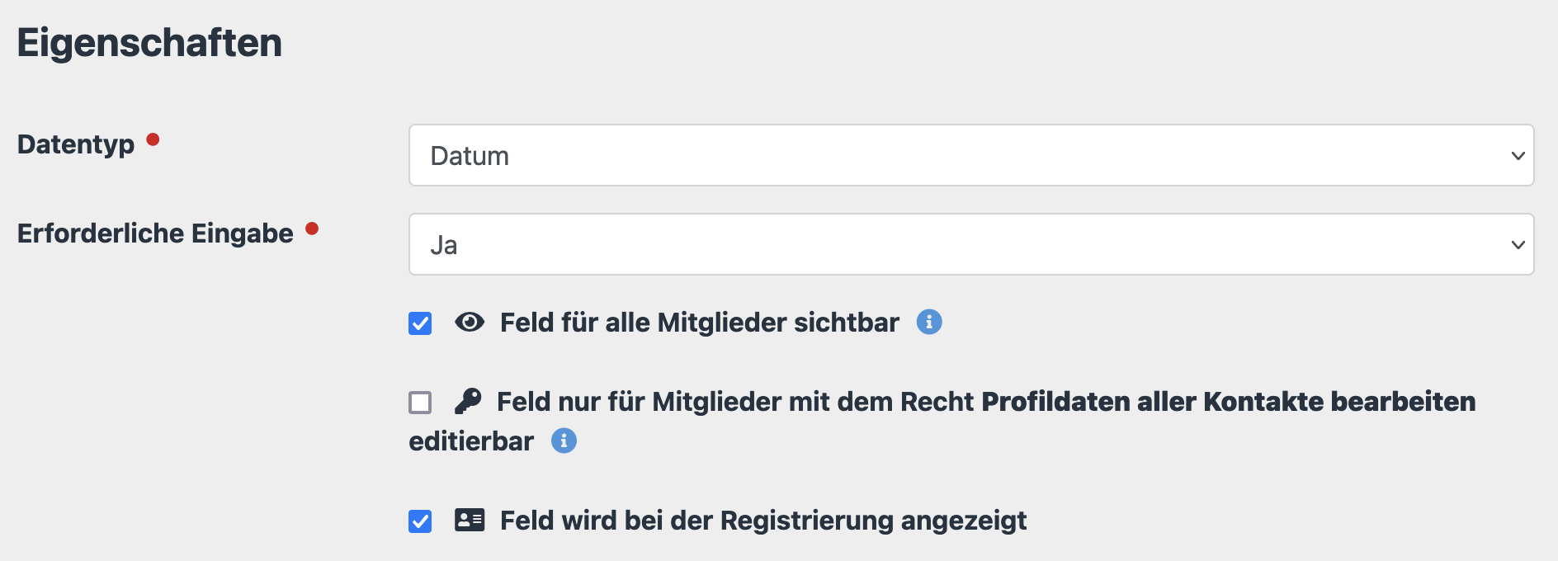The width and height of the screenshot is (1558, 561).
Task: Uncheck 'Feld wird bei der Registrierung angezeigt'
Action: tap(420, 521)
